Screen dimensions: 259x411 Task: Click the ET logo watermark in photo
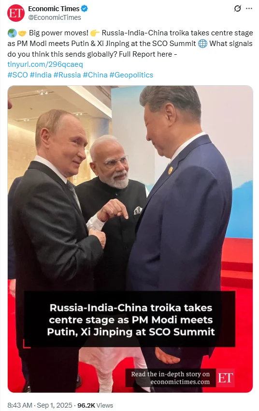click(x=225, y=378)
